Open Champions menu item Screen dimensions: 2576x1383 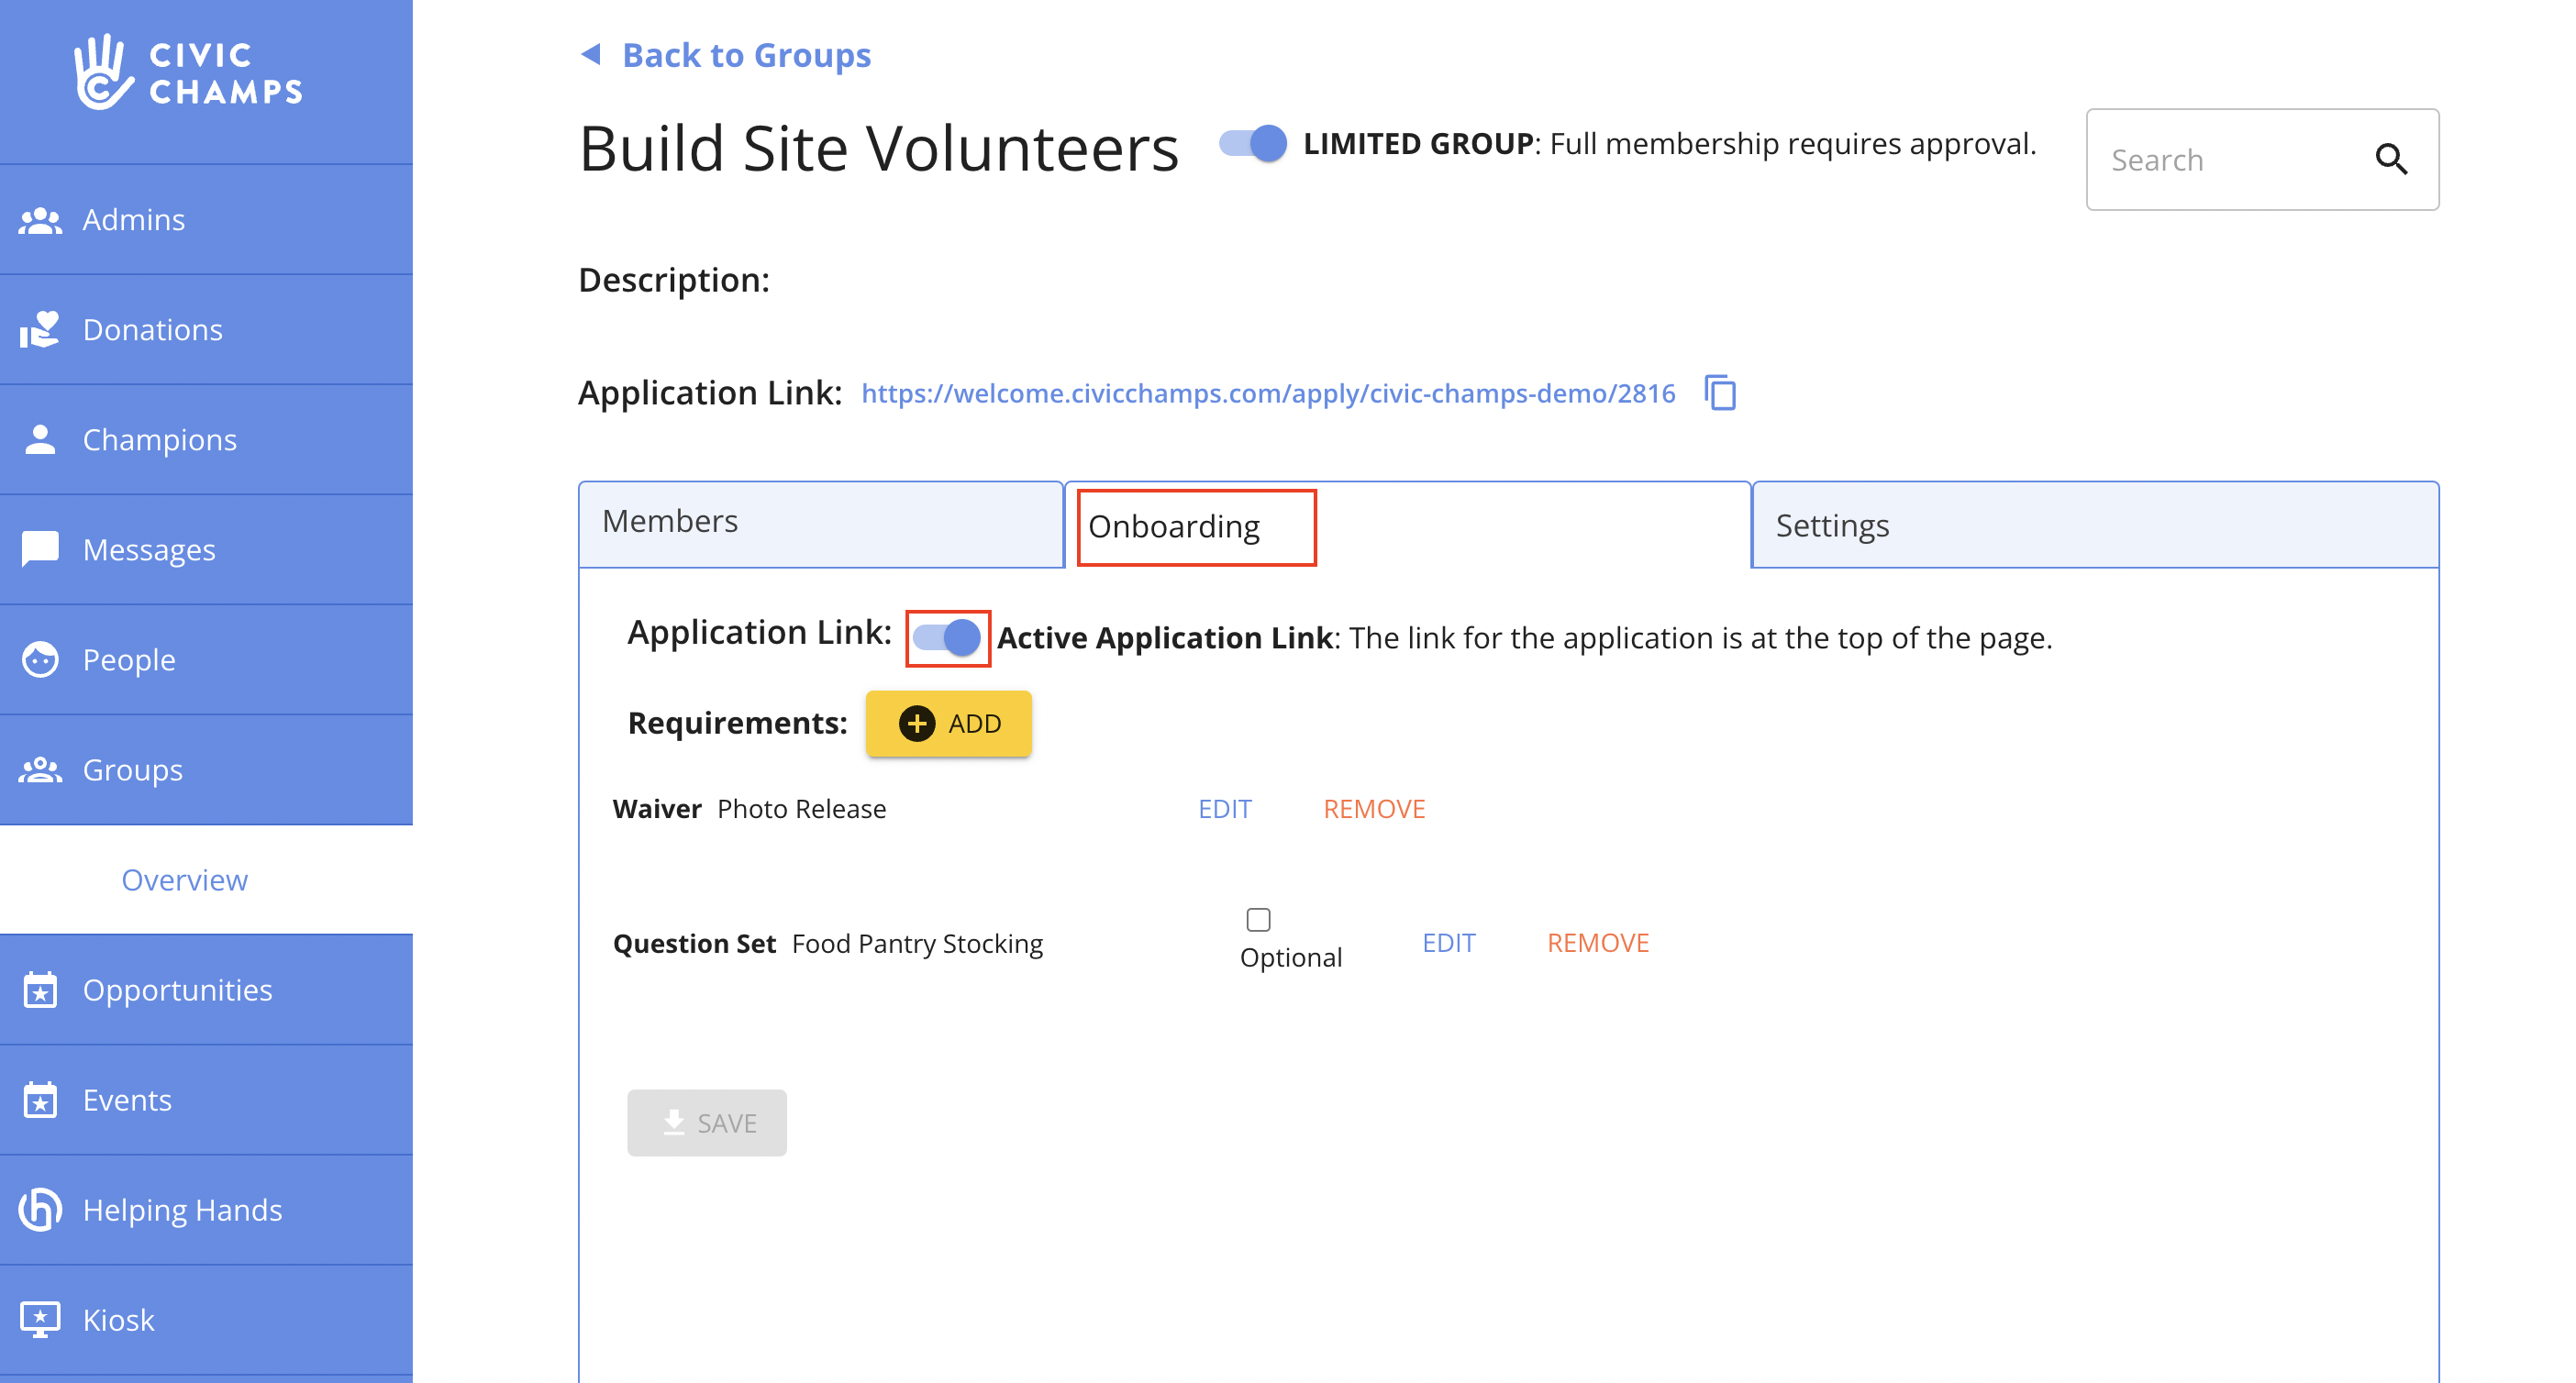206,440
